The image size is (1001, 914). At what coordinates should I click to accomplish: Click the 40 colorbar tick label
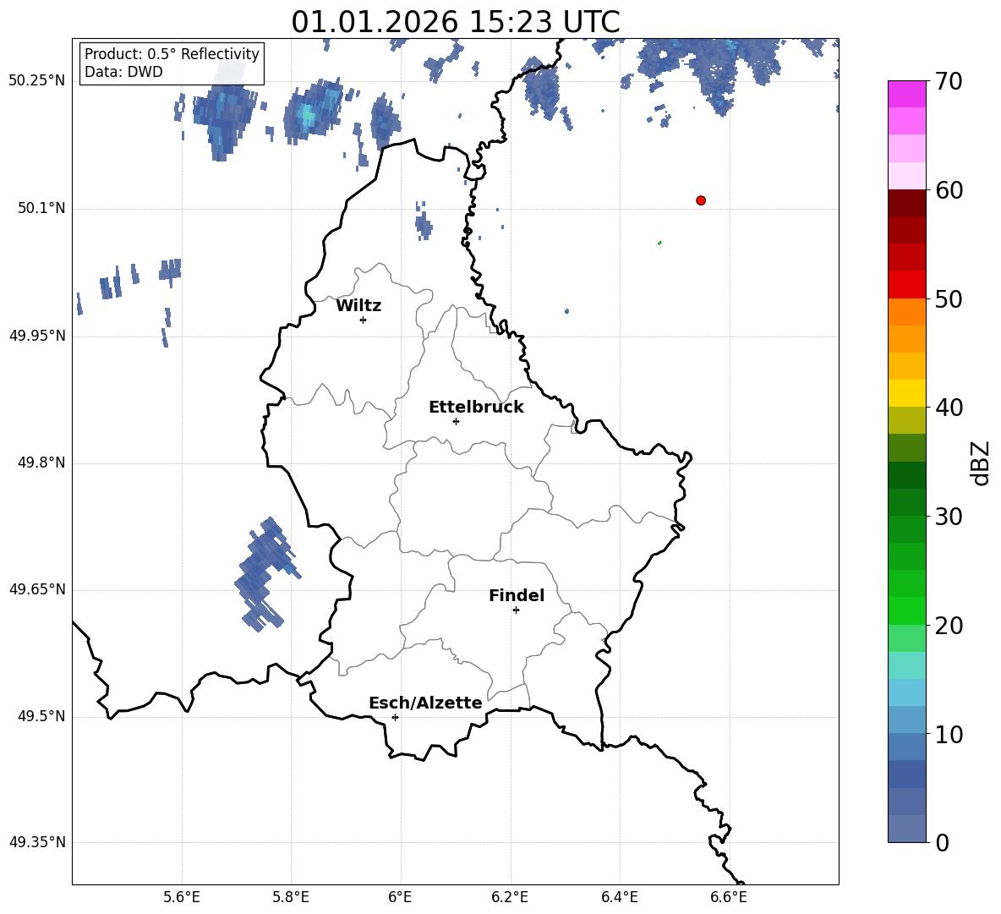949,408
